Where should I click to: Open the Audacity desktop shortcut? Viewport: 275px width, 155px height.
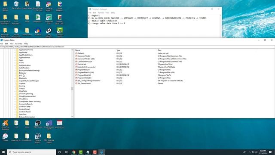pos(38,32)
